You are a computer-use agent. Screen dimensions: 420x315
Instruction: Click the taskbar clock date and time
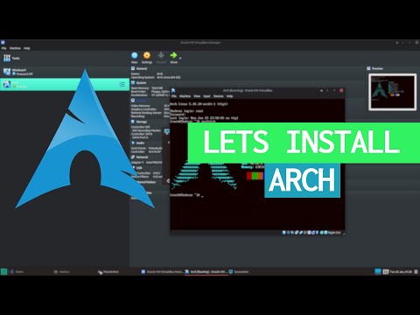click(x=401, y=272)
